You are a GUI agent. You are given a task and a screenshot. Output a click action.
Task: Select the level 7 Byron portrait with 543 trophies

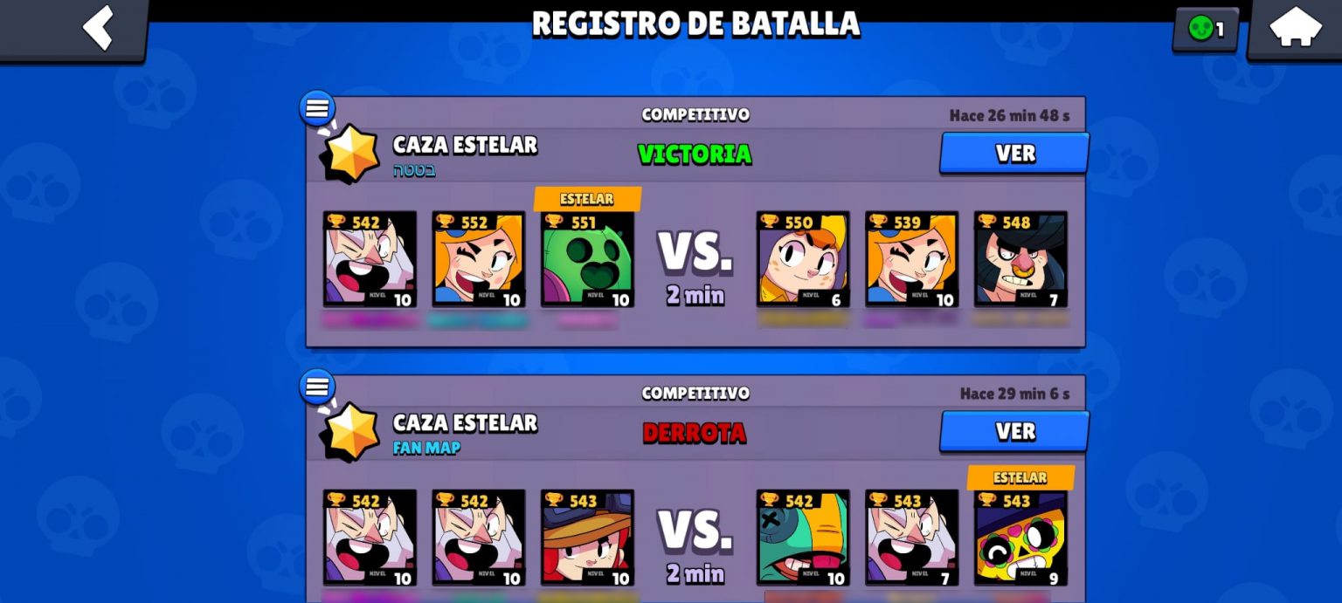(x=912, y=538)
